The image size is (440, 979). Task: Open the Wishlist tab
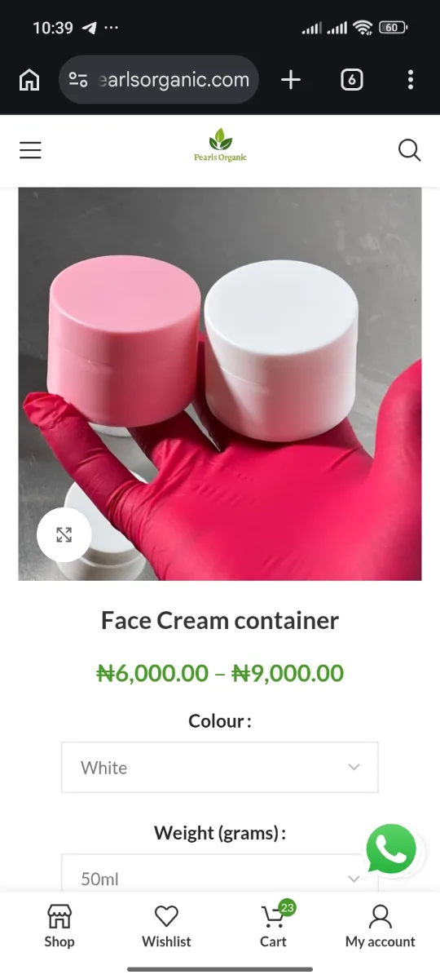pos(166,926)
